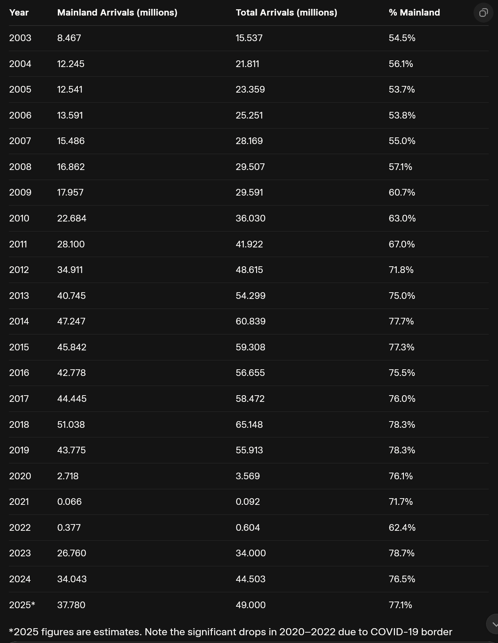Select the 60.839 total arrivals value

(x=250, y=321)
